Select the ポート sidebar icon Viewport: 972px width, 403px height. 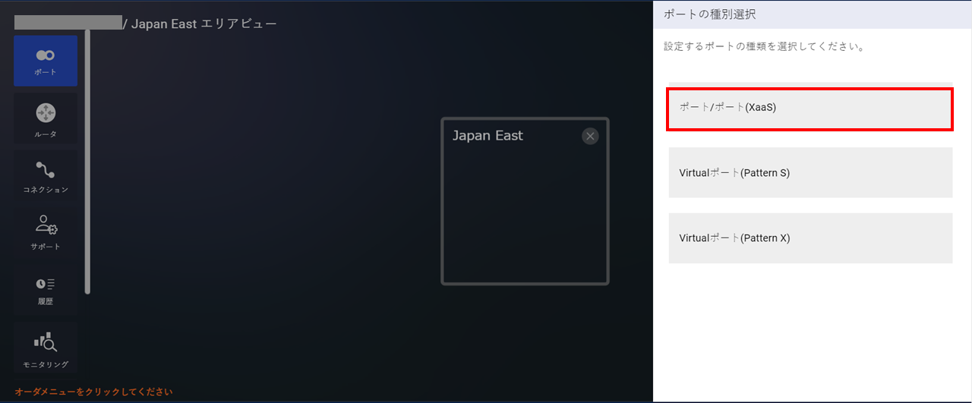pos(46,61)
